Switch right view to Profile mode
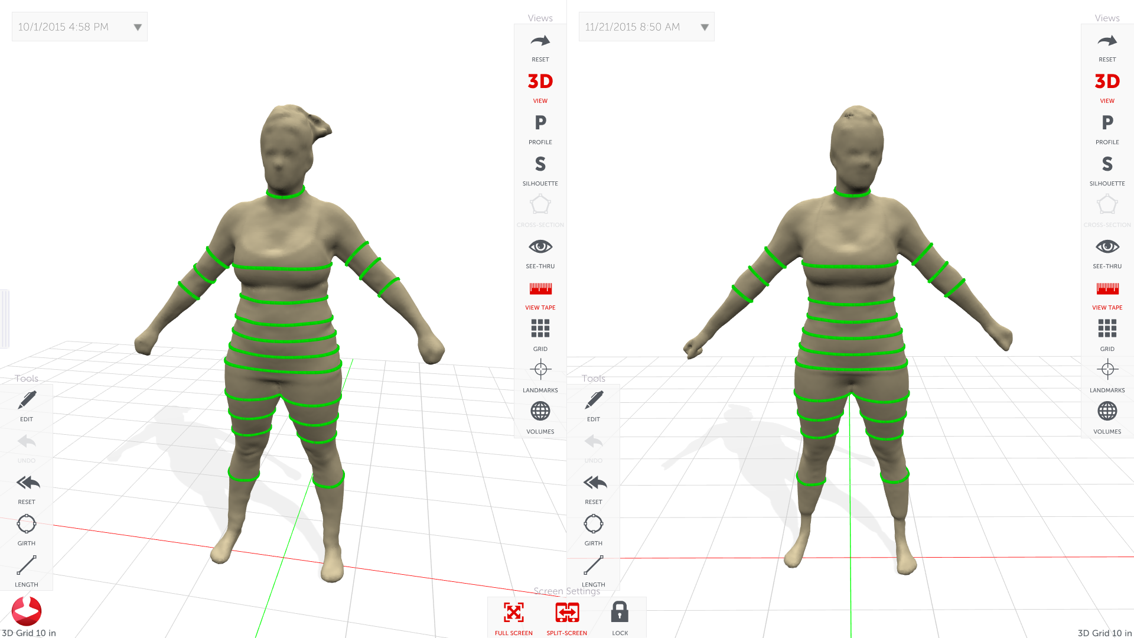This screenshot has width=1134, height=638. pyautogui.click(x=1107, y=123)
